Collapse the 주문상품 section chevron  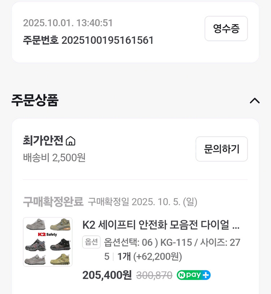(x=255, y=101)
